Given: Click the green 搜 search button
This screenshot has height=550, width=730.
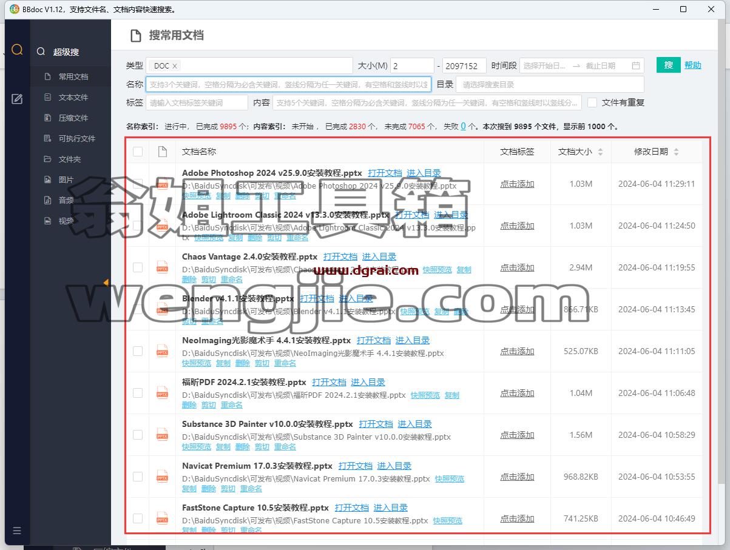Looking at the screenshot, I should pyautogui.click(x=668, y=65).
